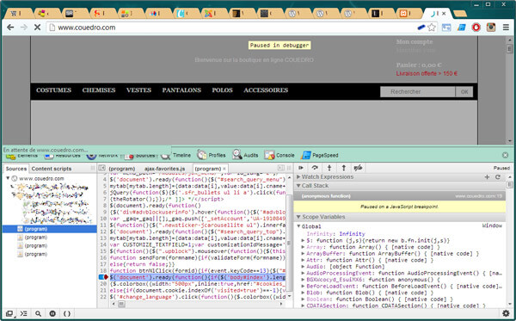The height and width of the screenshot is (321, 516).
Task: Open the Chrome menu
Action: click(x=506, y=28)
